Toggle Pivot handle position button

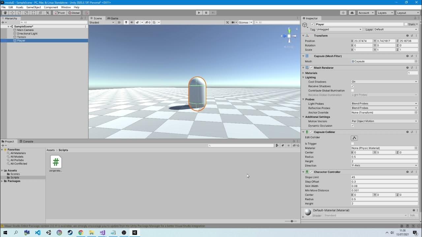click(60, 13)
